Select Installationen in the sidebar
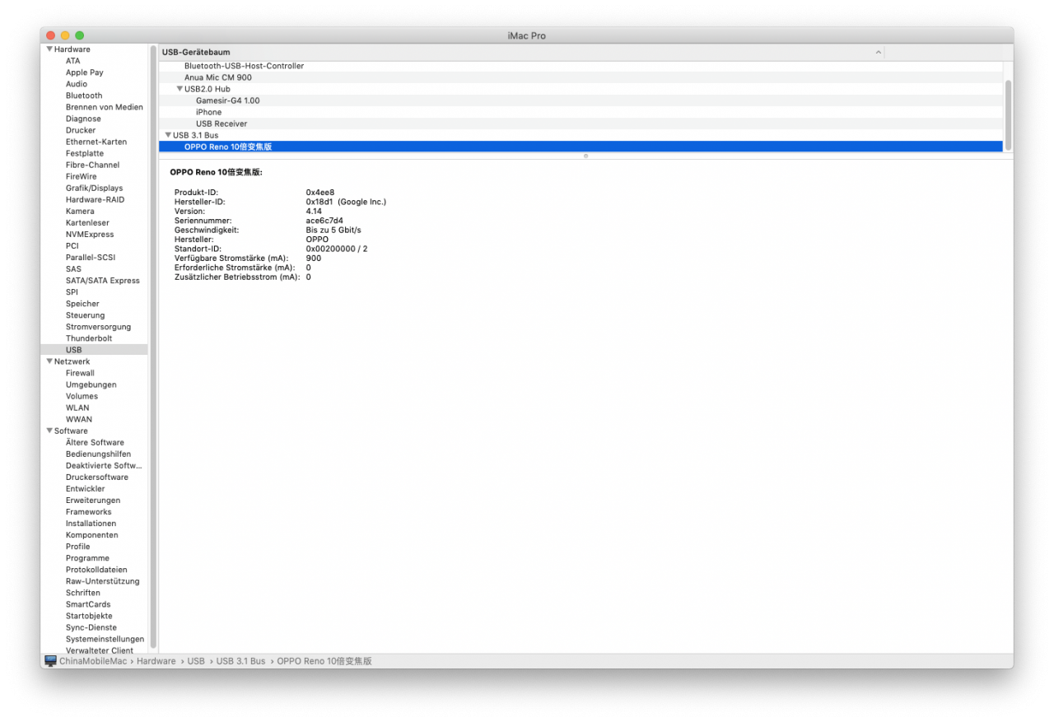This screenshot has height=722, width=1054. 91,523
